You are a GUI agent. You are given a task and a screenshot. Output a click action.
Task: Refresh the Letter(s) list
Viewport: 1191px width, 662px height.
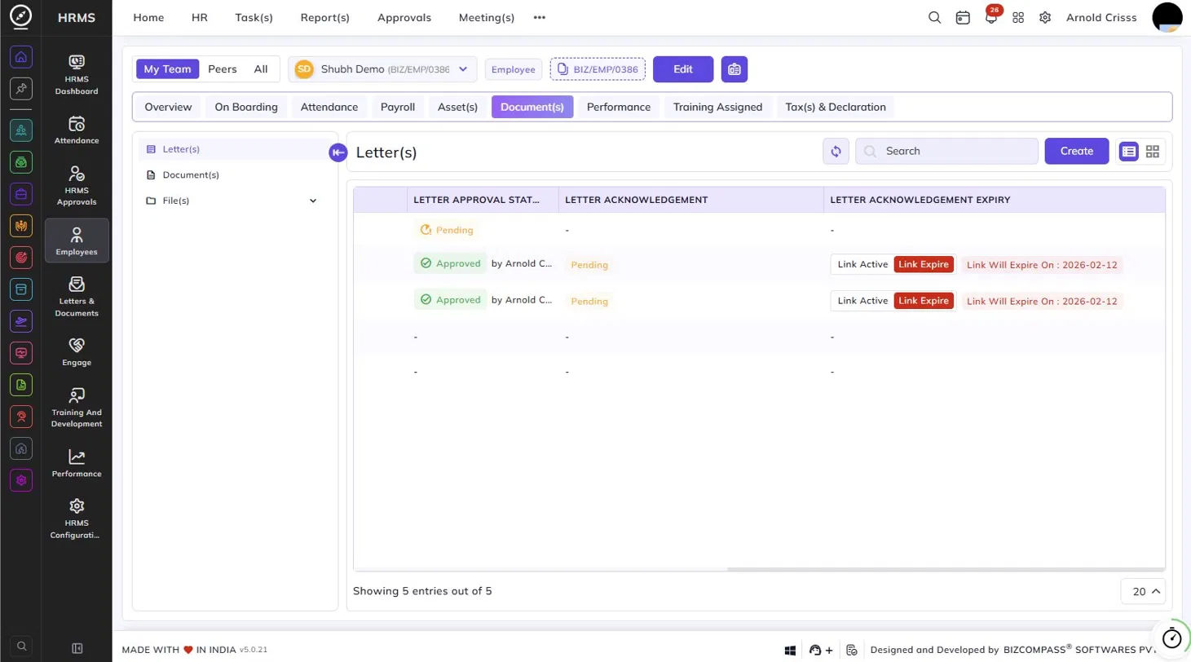point(836,151)
